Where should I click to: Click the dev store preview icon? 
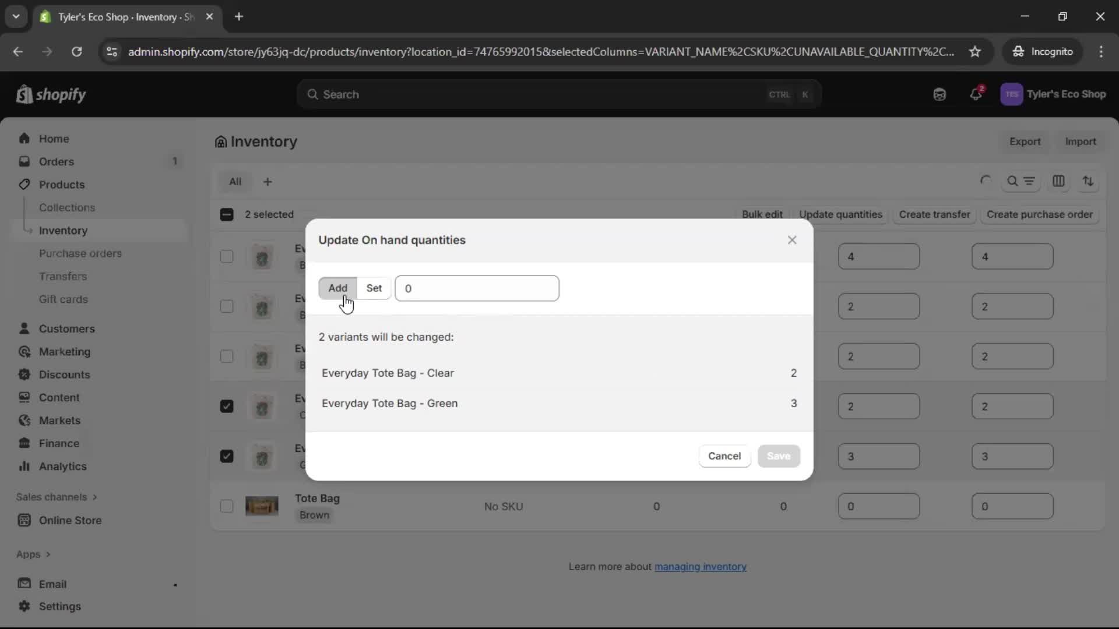pos(940,94)
